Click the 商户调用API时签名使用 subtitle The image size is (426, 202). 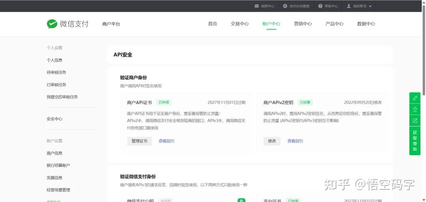tap(141, 86)
